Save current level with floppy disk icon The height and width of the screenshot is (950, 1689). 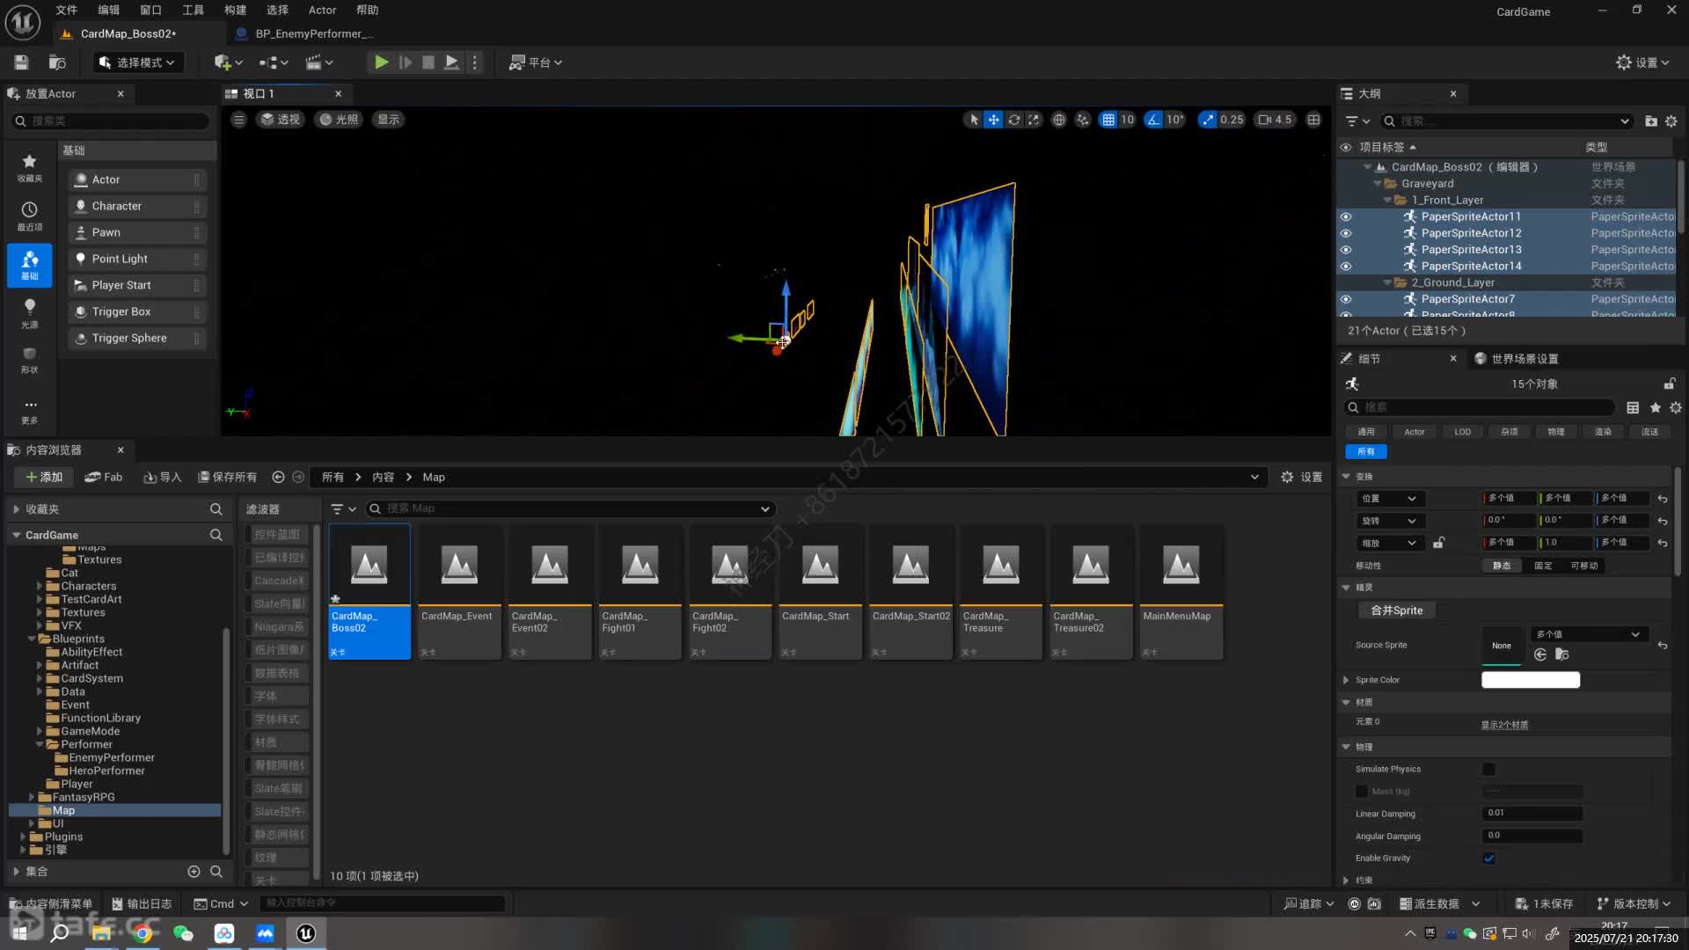click(x=21, y=62)
